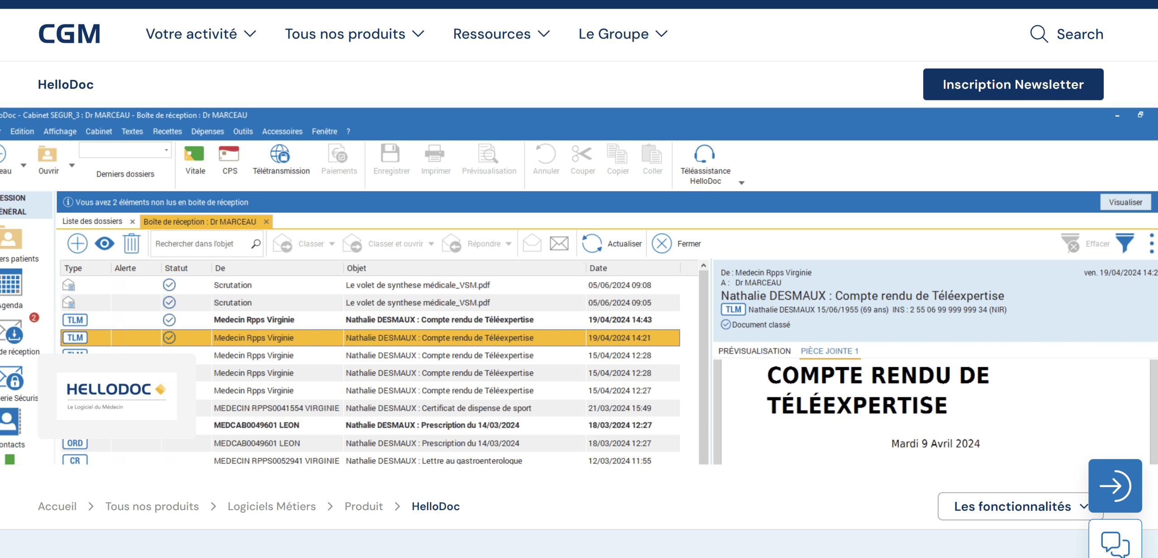The height and width of the screenshot is (558, 1158).
Task: Open Télétransmission globe icon
Action: coord(280,154)
